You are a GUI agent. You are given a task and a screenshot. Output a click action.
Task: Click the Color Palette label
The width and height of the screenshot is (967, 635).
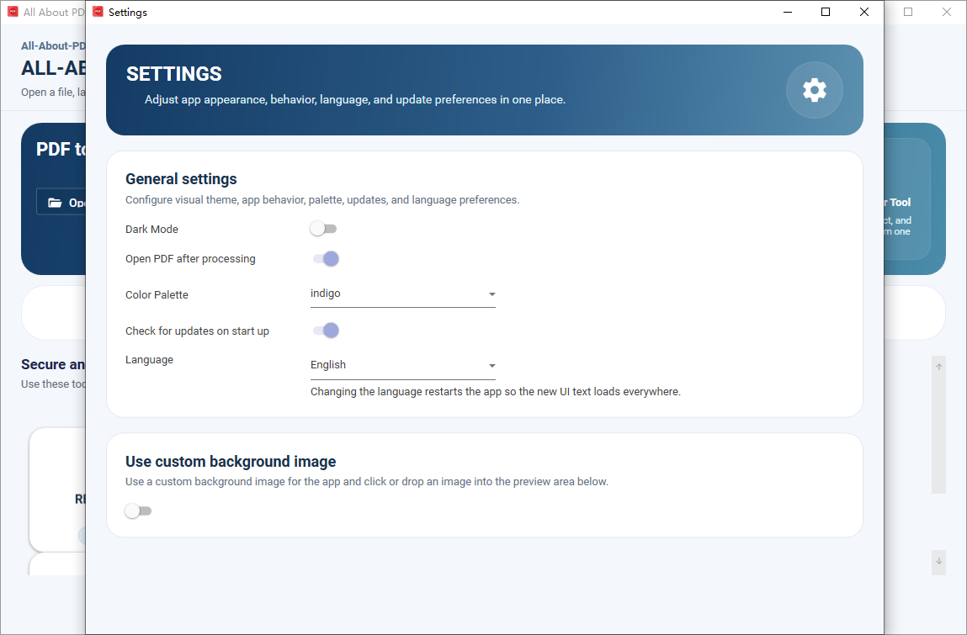click(x=157, y=294)
